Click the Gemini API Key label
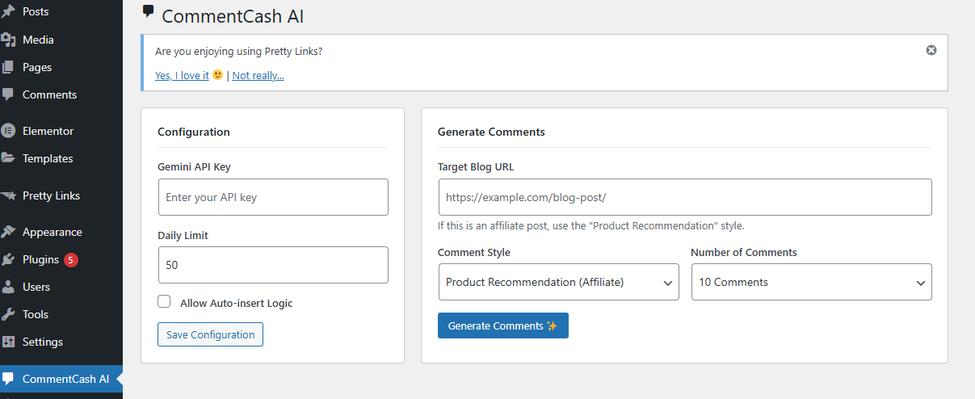975x399 pixels. pos(194,166)
